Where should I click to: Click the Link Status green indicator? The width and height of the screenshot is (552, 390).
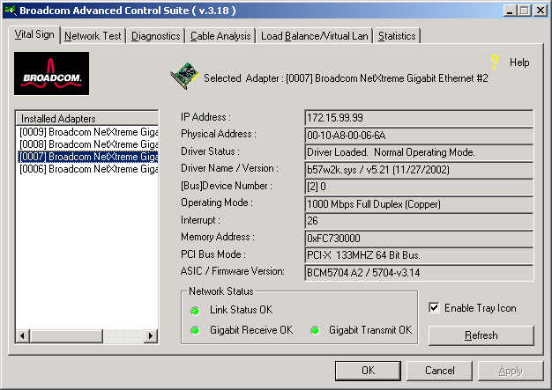coord(194,310)
